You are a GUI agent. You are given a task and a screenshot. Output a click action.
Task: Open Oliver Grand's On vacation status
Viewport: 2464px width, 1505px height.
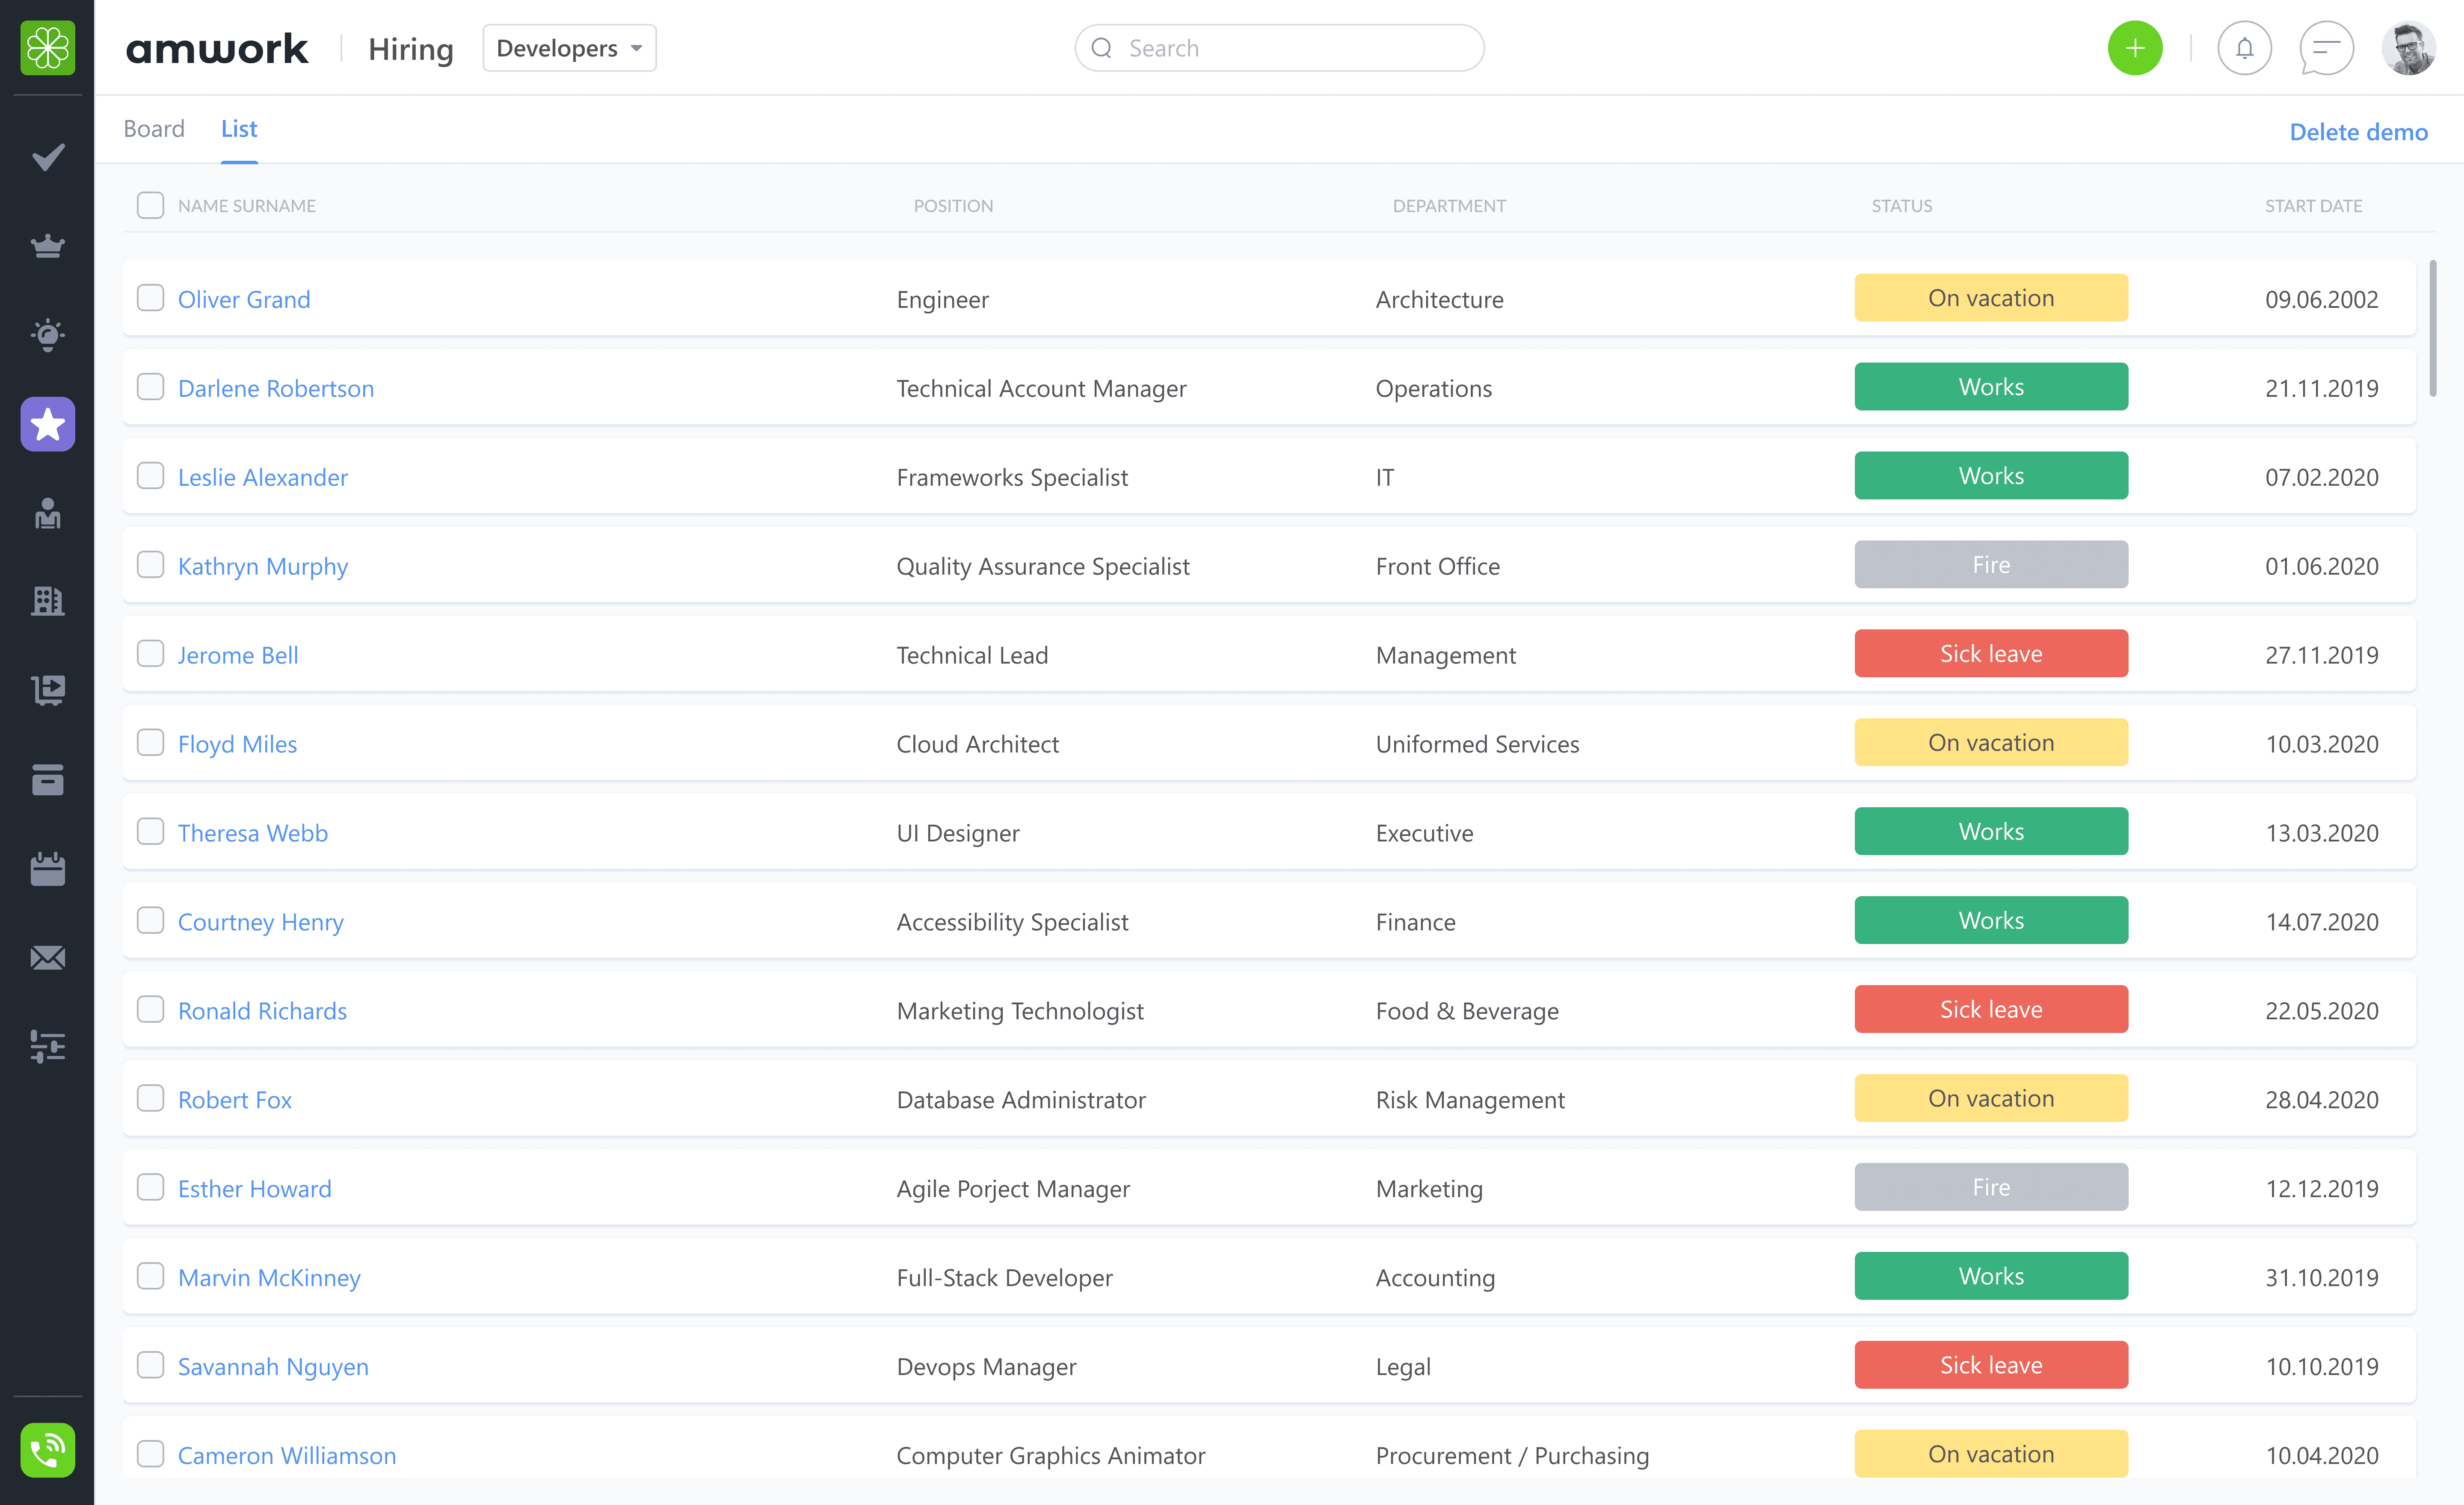[1991, 298]
